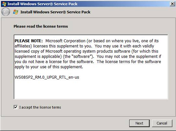Image resolution: width=176 pixels, height=131 pixels.
Task: Click the round back arrow button
Action: tap(6, 12)
